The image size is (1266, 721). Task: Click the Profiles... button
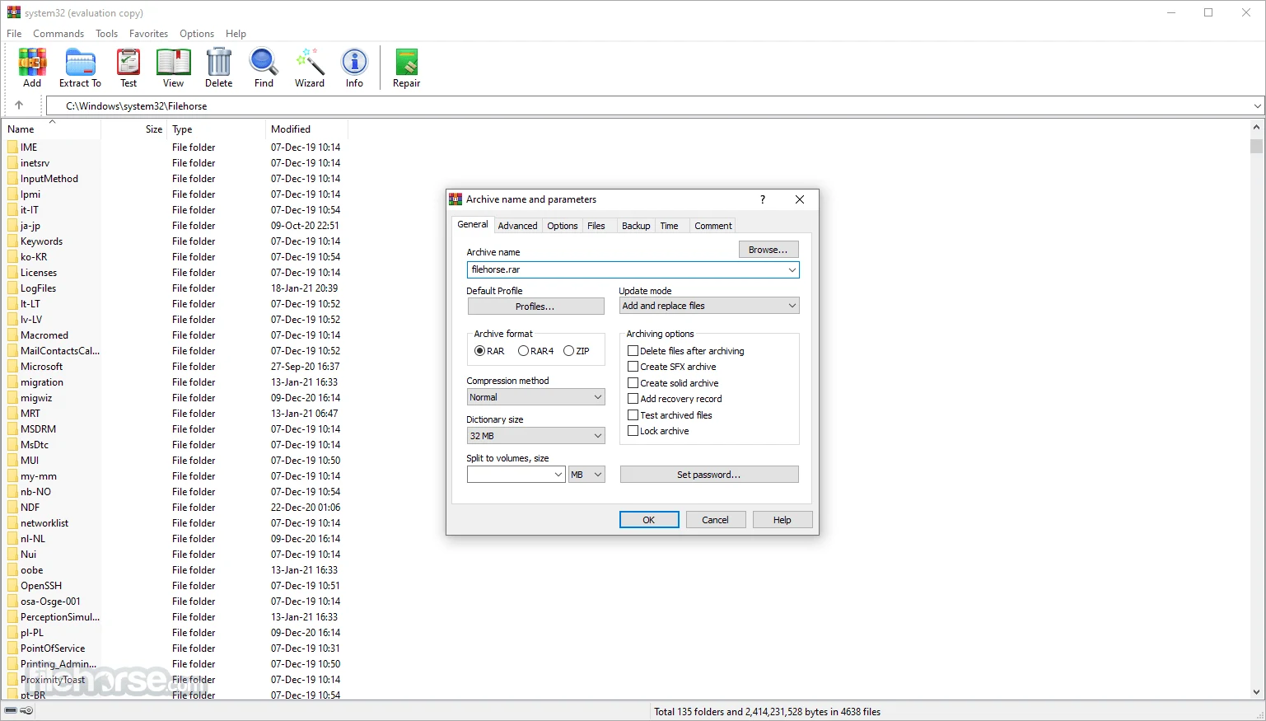click(x=535, y=307)
